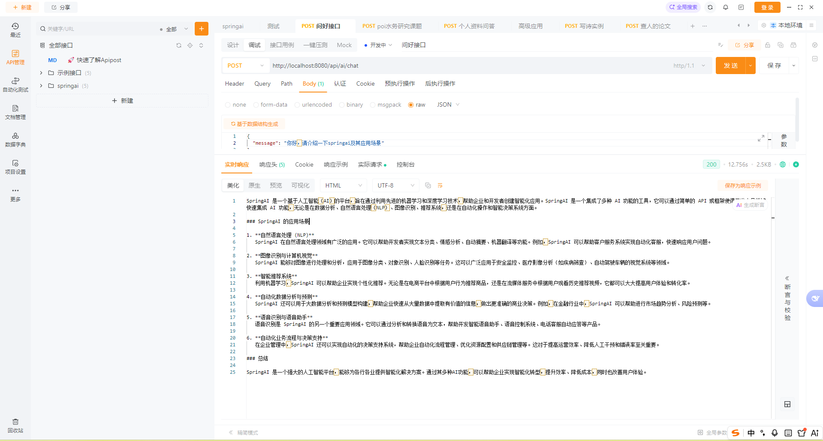Open the tab bar more options (…)
Viewport: 823px width, 441px height.
[705, 26]
